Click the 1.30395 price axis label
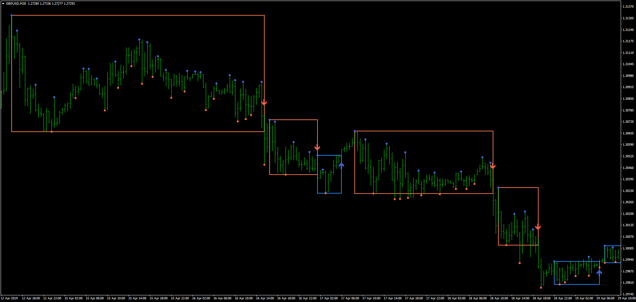The image size is (636, 302). (x=628, y=179)
